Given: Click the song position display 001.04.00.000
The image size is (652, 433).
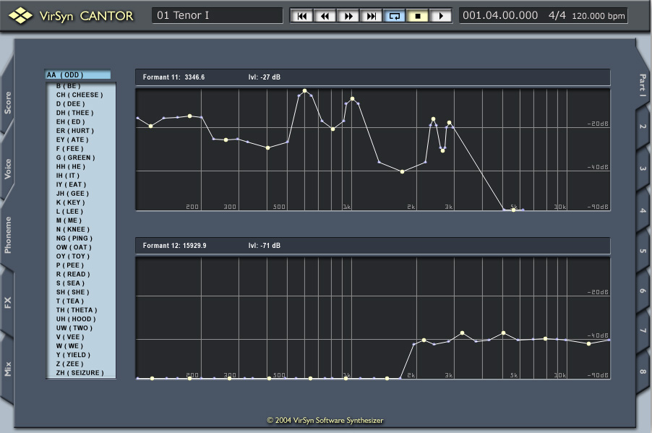Looking at the screenshot, I should (500, 15).
